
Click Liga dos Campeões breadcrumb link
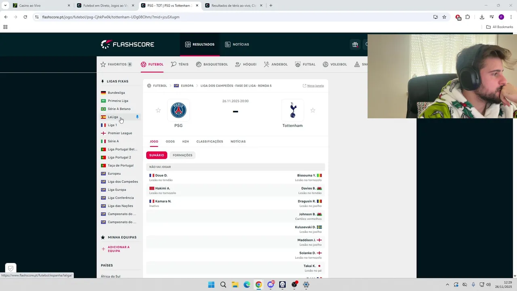(x=236, y=86)
